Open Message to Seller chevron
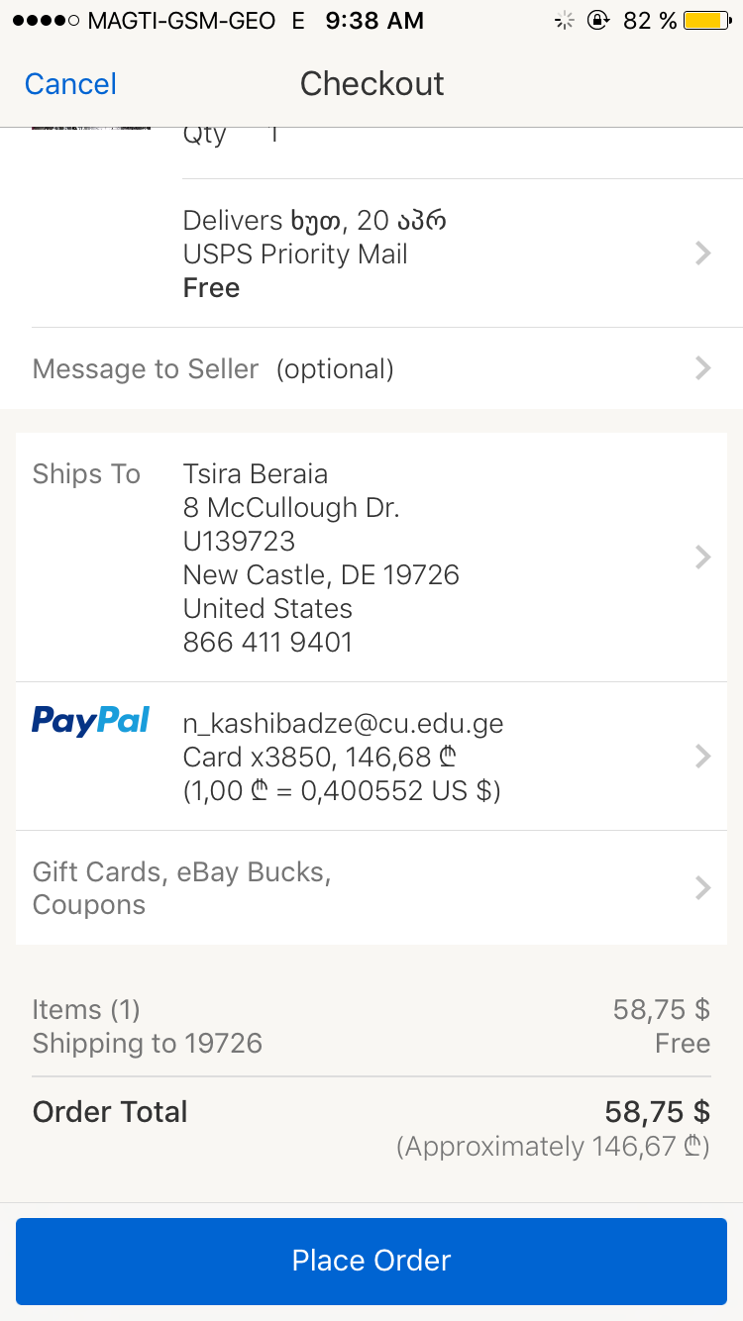This screenshot has height=1321, width=743. coord(702,368)
